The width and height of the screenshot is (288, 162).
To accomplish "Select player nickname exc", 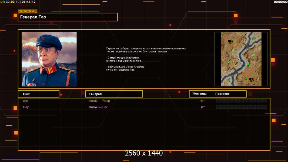I will pos(25,101).
